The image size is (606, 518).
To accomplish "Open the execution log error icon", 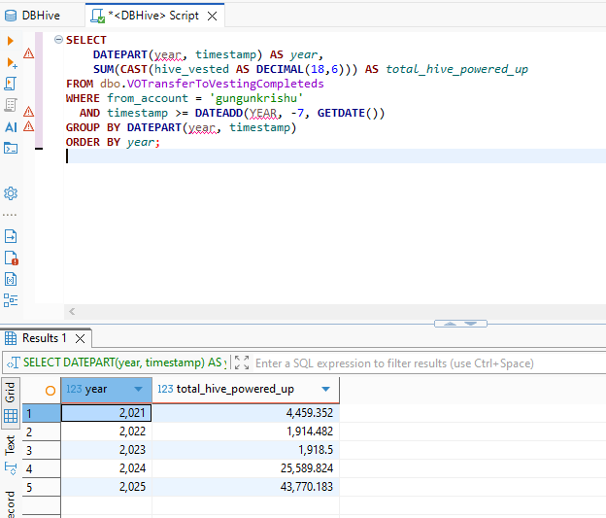I will click(11, 258).
